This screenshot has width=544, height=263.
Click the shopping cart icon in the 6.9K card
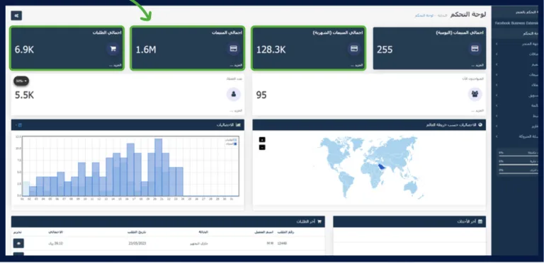coord(113,49)
